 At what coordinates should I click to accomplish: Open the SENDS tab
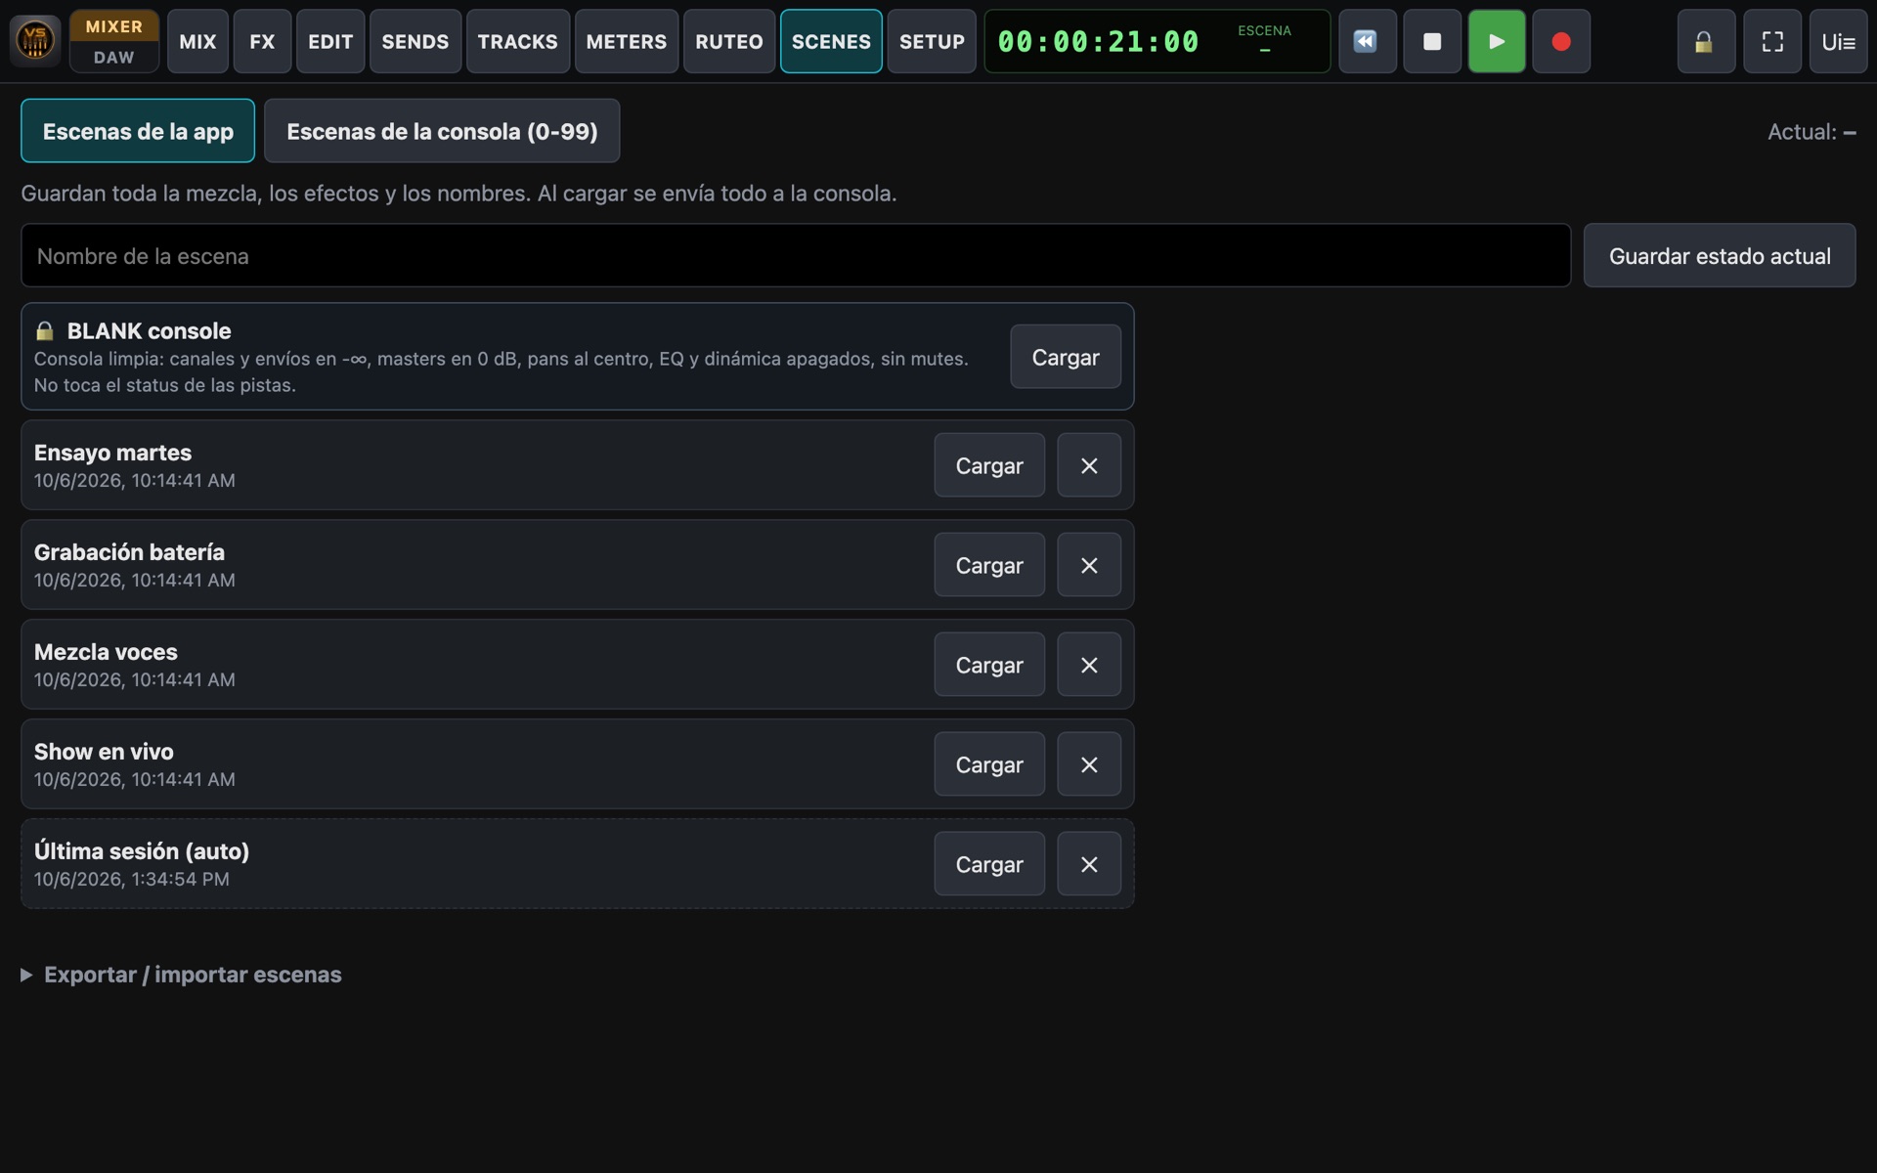(x=415, y=41)
